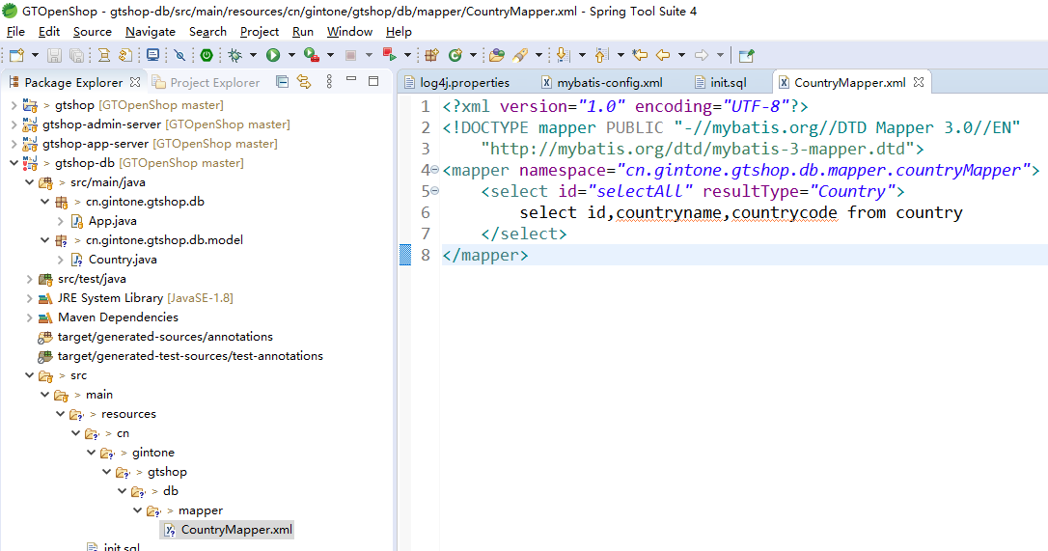Close the CountryMapper.xml editor tab
Image resolution: width=1048 pixels, height=551 pixels.
[918, 83]
